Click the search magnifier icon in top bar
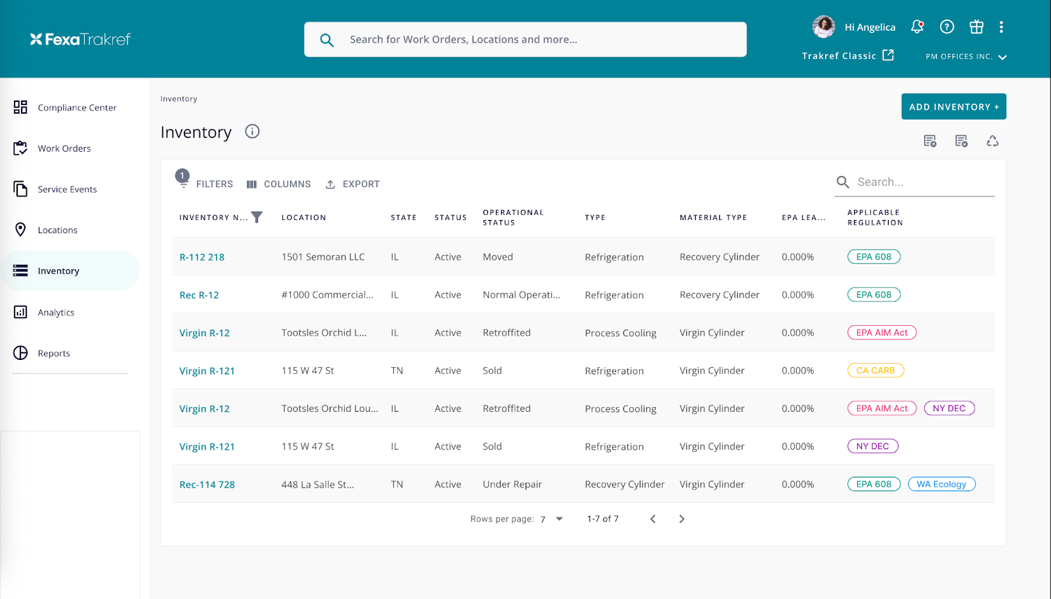The height and width of the screenshot is (599, 1051). (326, 40)
